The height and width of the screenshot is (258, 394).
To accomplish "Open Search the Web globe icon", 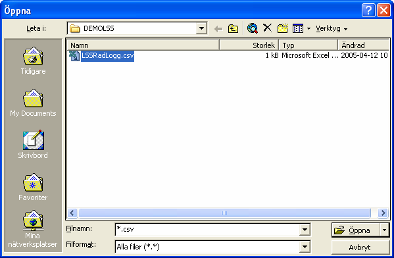I will coord(253,28).
